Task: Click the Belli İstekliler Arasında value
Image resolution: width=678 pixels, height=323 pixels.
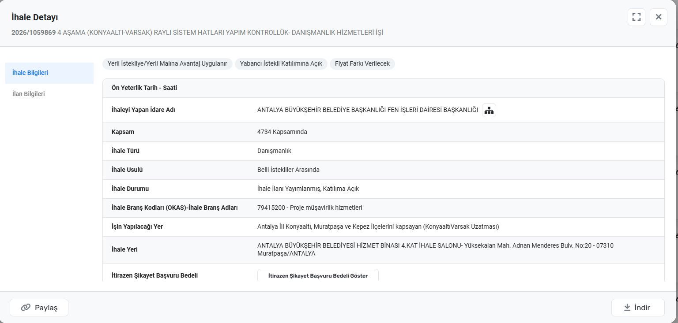Action: 288,170
